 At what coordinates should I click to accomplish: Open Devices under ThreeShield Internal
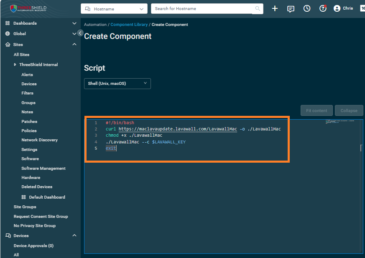point(29,84)
